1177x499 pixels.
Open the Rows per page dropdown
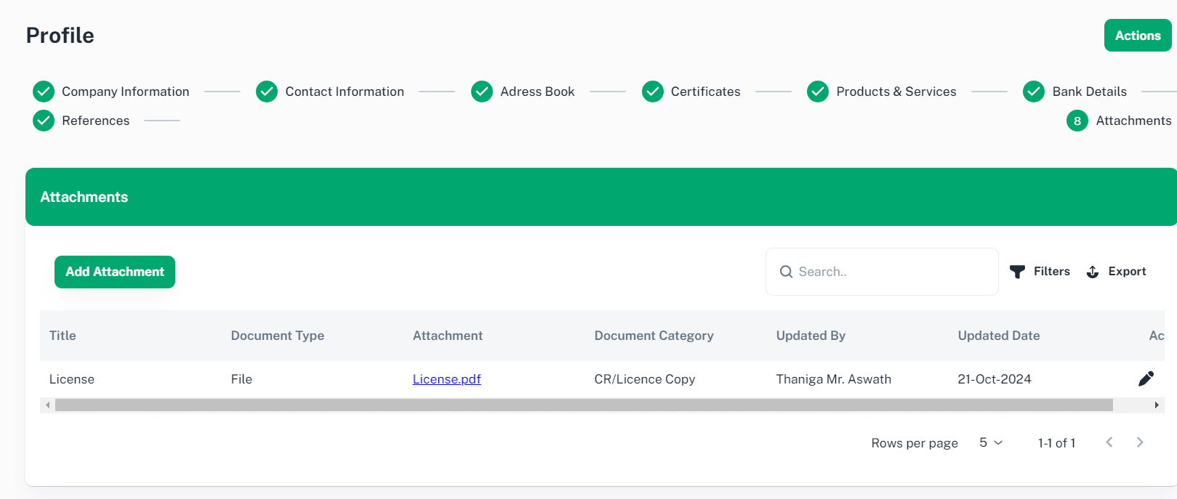pyautogui.click(x=990, y=442)
